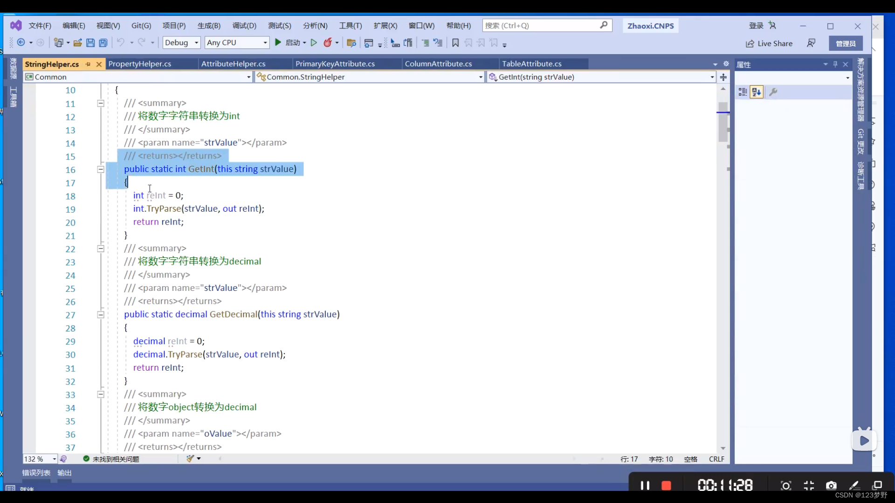Click the Live Share button
895x503 pixels.
click(x=769, y=43)
